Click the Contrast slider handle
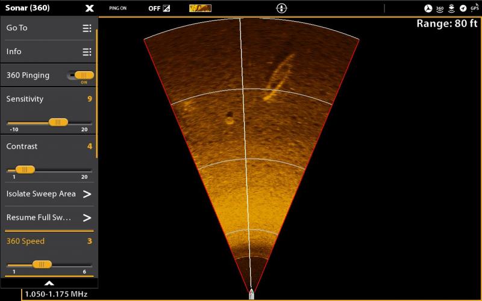Screen dimensions: 482x301 [x=25, y=170]
